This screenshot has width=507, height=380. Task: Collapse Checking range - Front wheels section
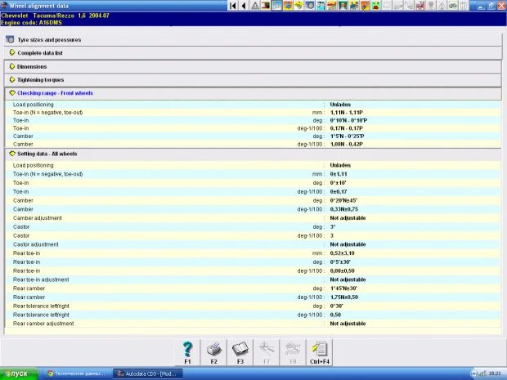click(55, 93)
